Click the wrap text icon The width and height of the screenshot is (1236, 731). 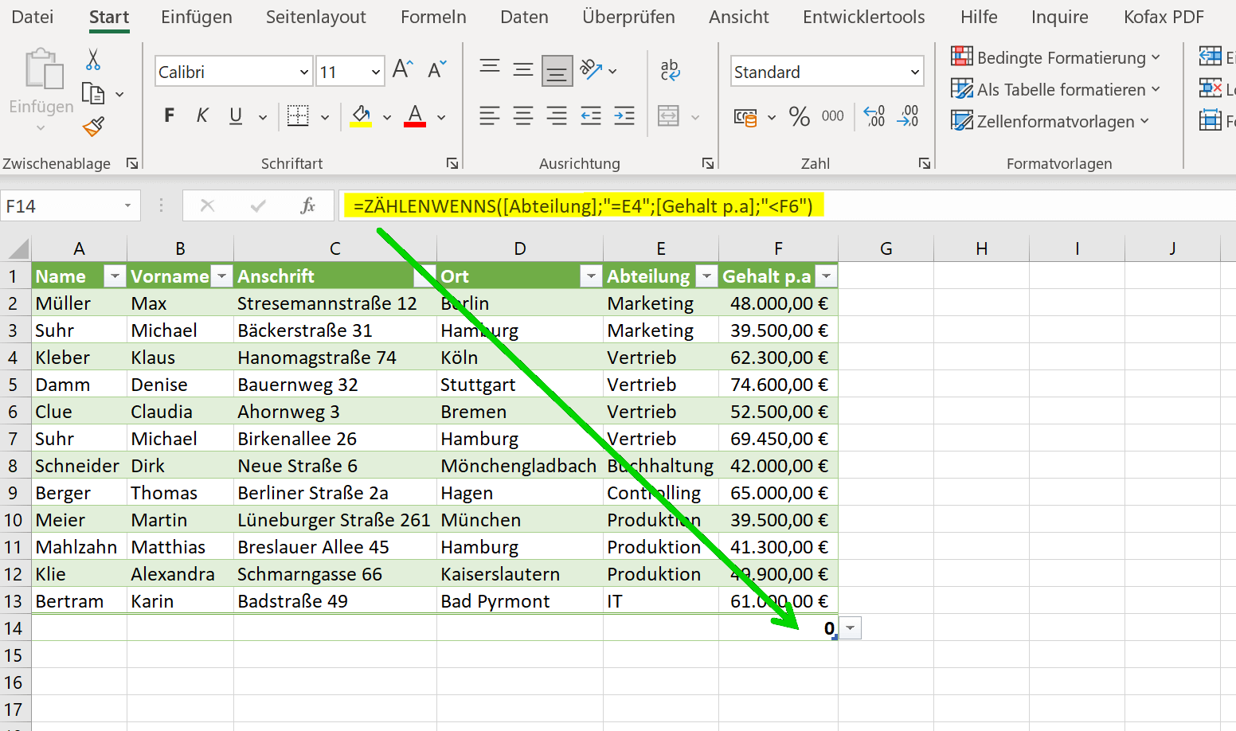click(671, 70)
